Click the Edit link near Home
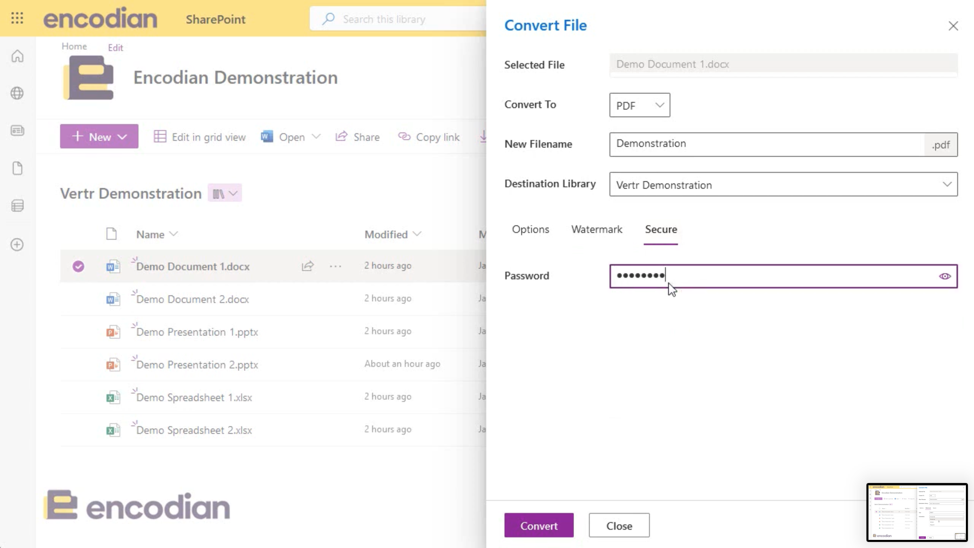Viewport: 974px width, 548px height. coord(115,48)
